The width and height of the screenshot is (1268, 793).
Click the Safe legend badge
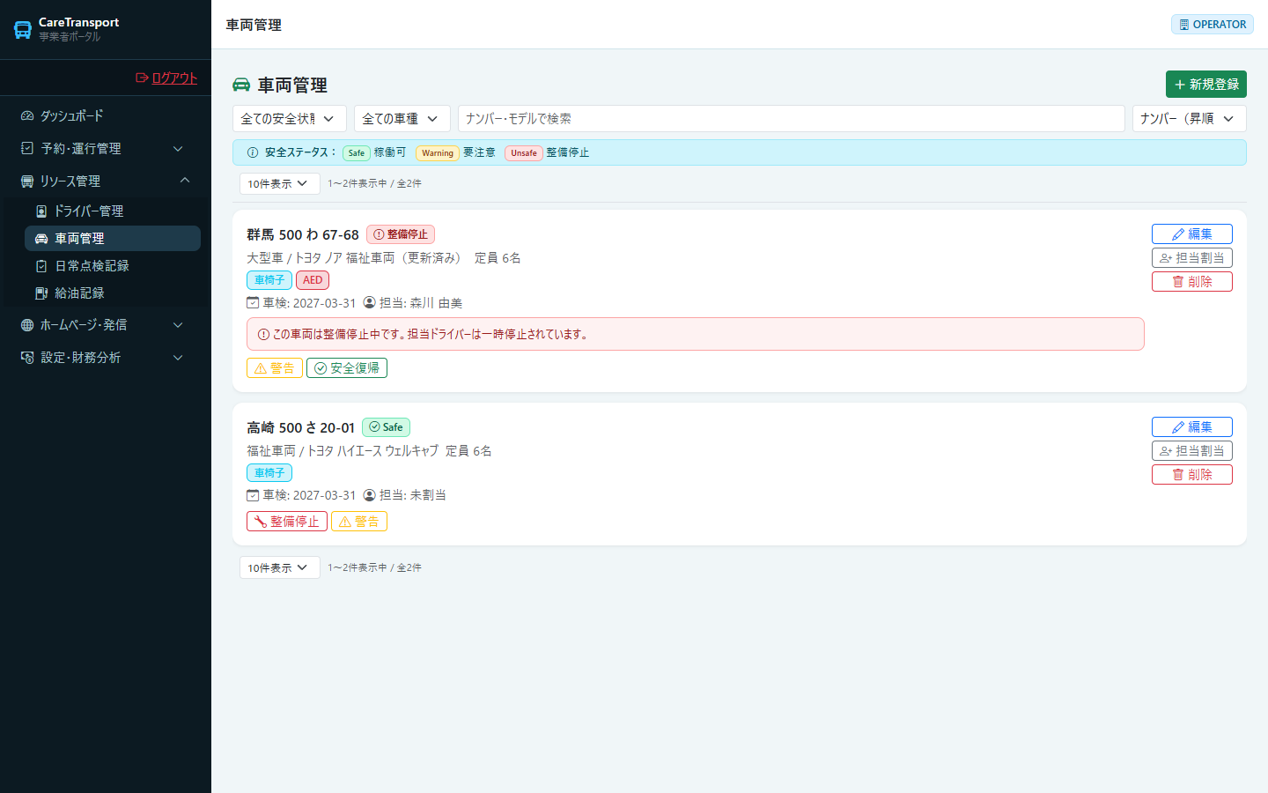click(x=357, y=152)
